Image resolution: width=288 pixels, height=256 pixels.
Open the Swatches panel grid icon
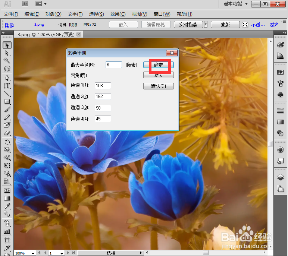pyautogui.click(x=280, y=72)
